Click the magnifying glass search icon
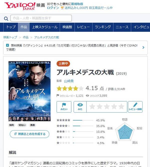150x167 pixels. (6, 18)
